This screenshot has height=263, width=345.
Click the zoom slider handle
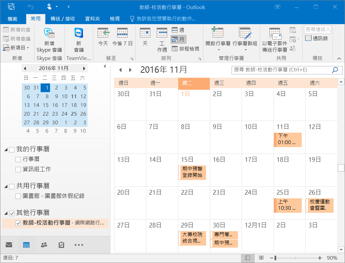275,258
